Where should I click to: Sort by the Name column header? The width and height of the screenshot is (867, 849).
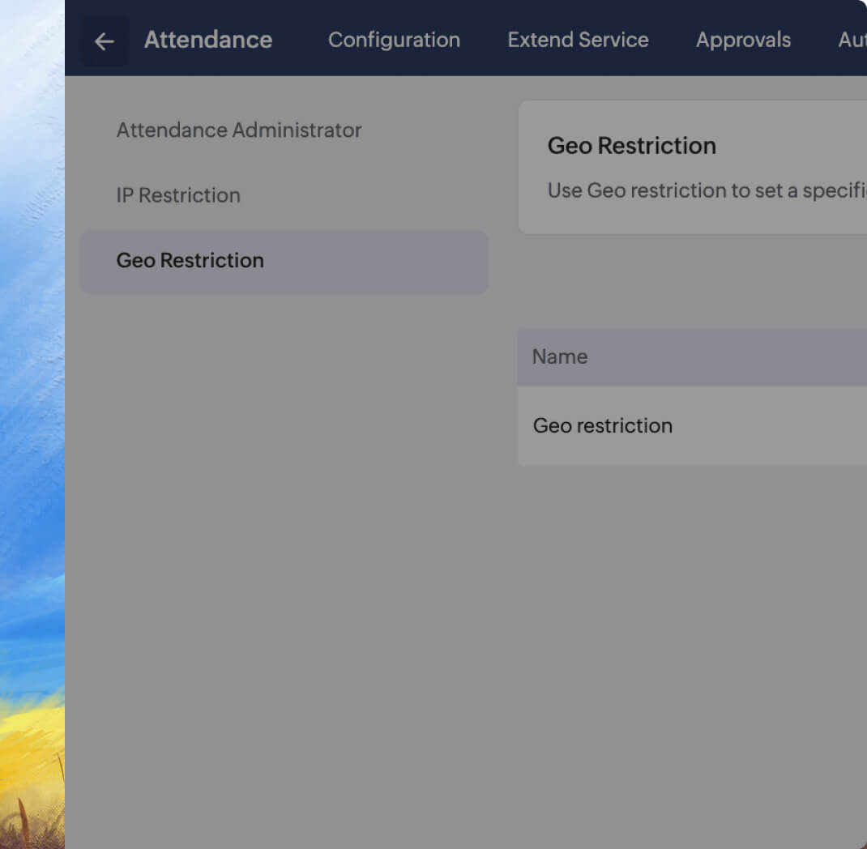[560, 356]
